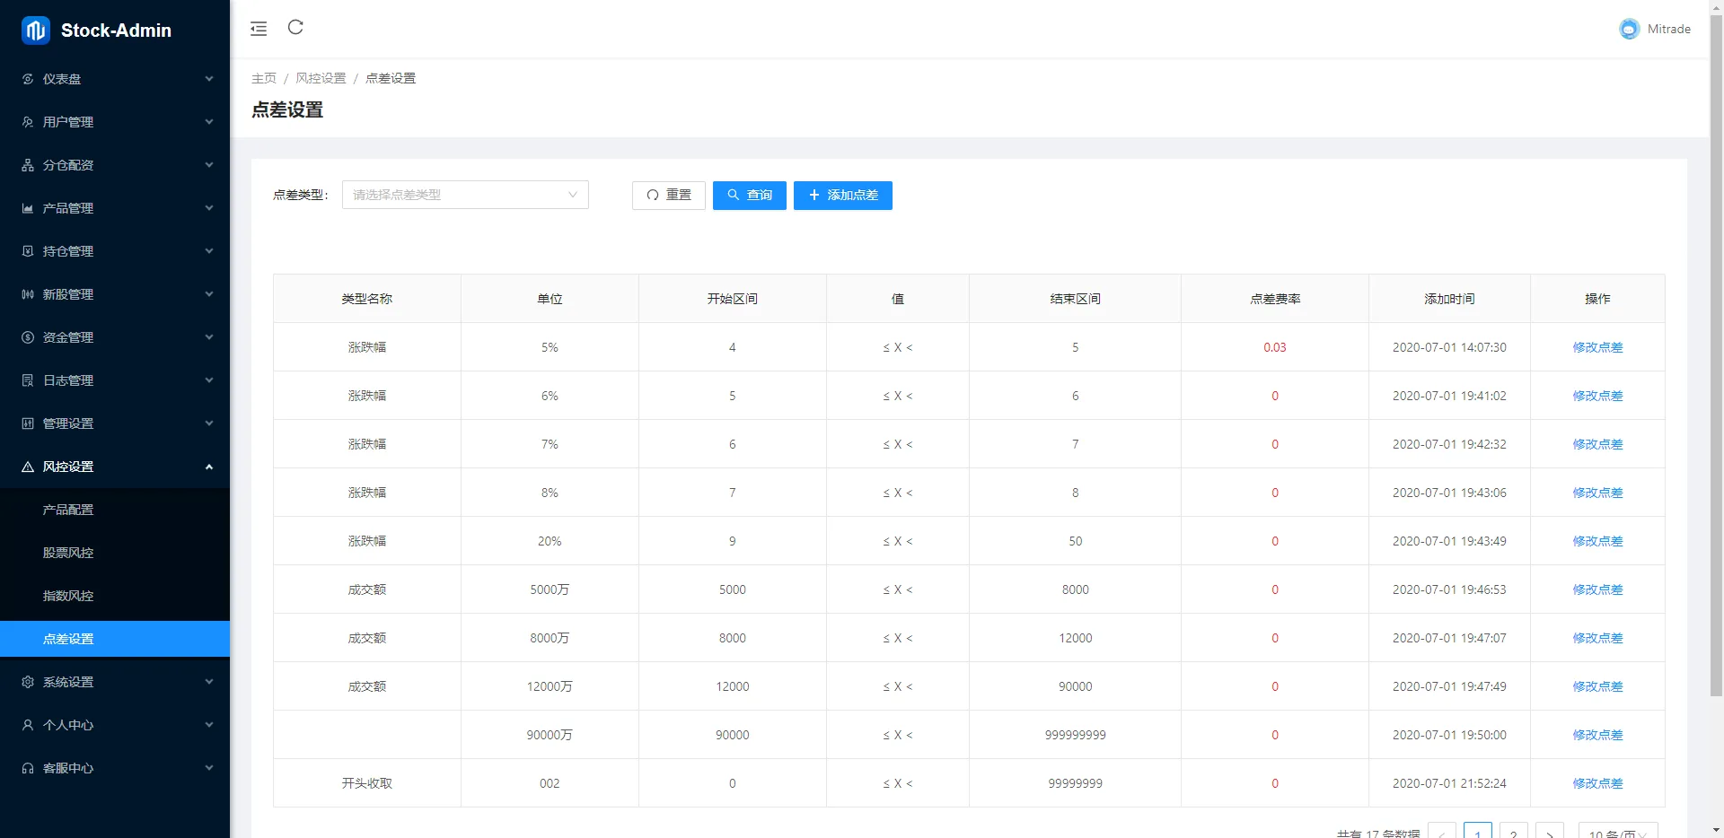Click the vertical page scrollbar

point(1716,359)
